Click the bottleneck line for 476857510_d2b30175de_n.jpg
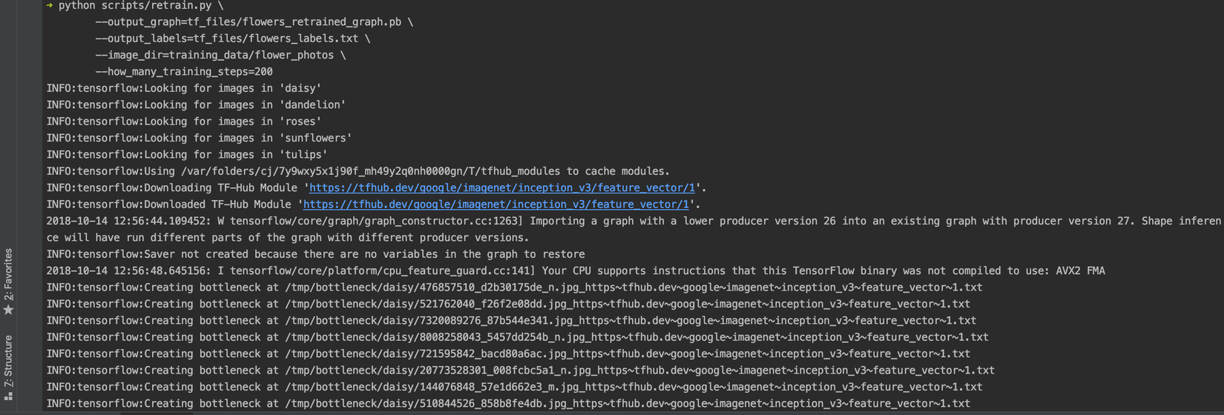 coord(514,288)
